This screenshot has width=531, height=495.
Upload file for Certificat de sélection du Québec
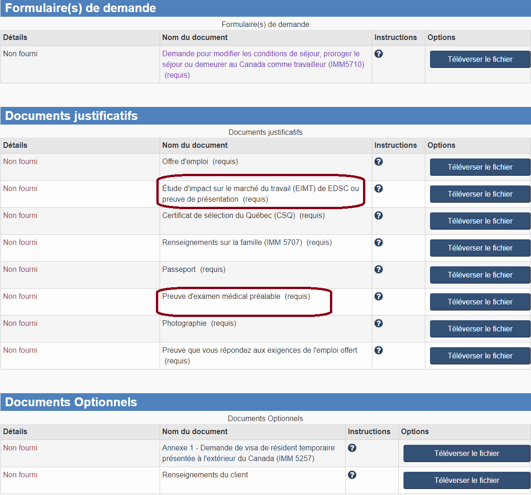[x=480, y=221]
